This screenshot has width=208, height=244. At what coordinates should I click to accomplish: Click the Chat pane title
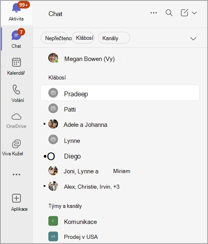pos(55,14)
